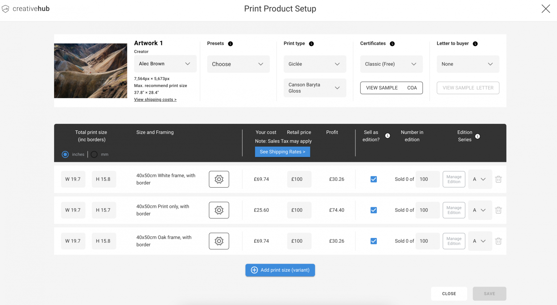Click the creativehub logo icon
Image resolution: width=557 pixels, height=305 pixels.
(5, 8)
